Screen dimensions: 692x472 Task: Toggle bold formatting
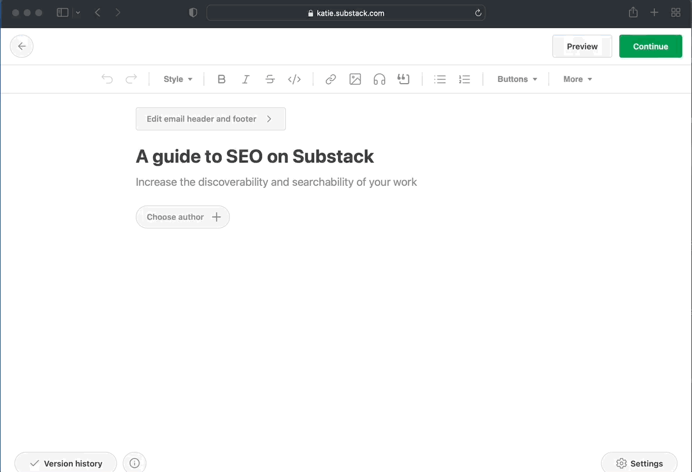coord(222,79)
